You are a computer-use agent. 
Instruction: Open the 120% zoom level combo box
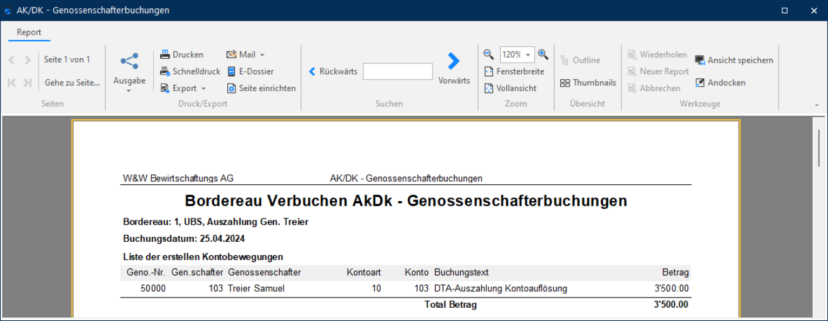coord(517,54)
